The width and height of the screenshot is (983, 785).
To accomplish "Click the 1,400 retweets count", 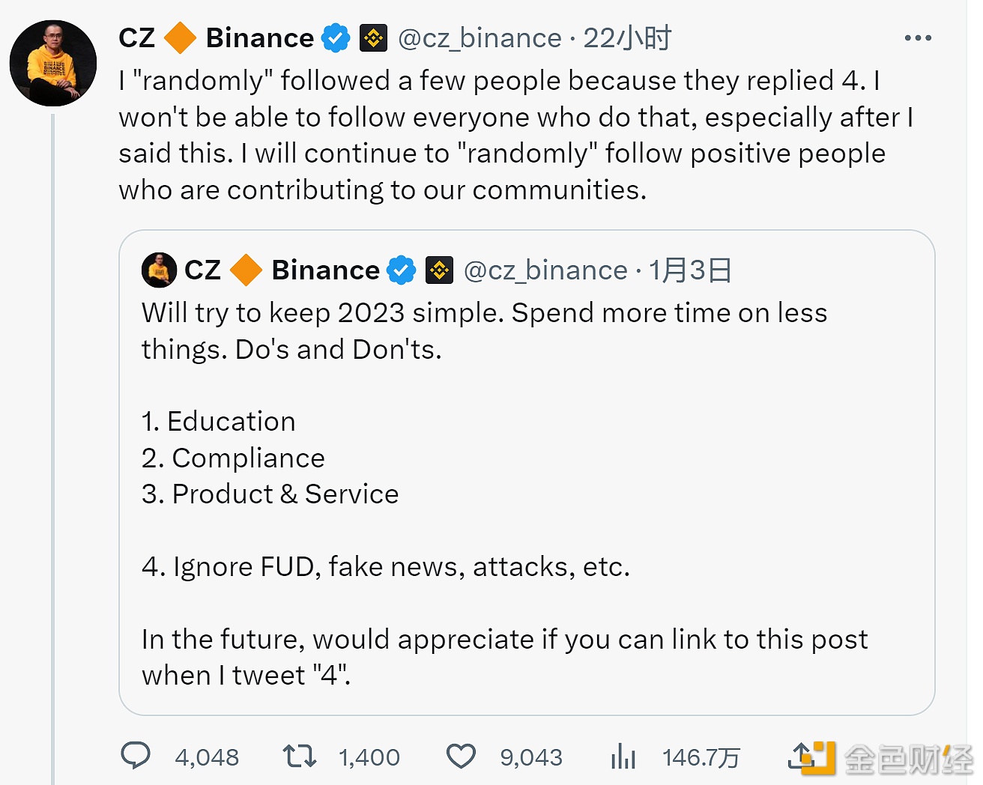I will (x=369, y=757).
